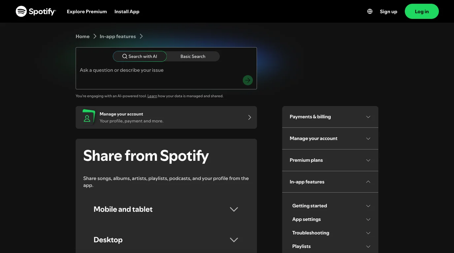Screen dimensions: 454x253
Task: Click the Share from Spotify heading
Action: (146, 156)
